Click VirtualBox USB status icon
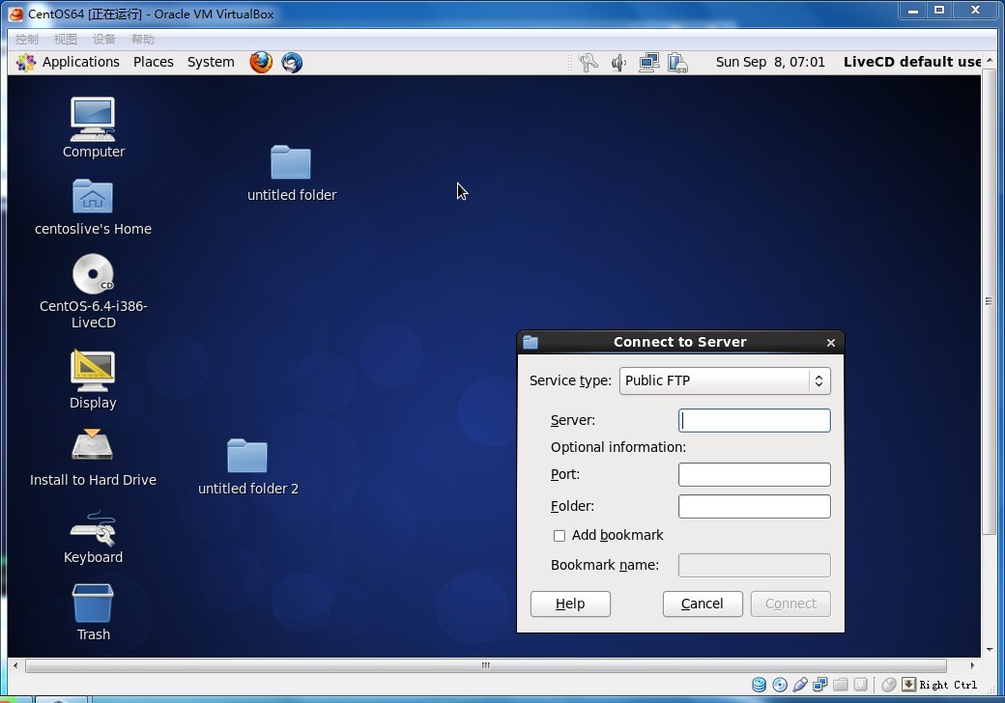Viewport: 1005px width, 703px height. (800, 685)
